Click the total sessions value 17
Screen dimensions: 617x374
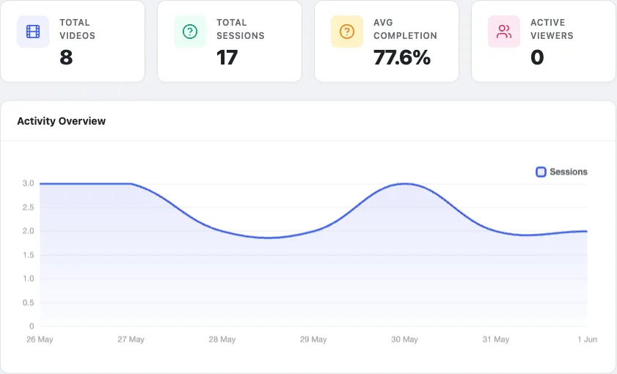tap(227, 57)
